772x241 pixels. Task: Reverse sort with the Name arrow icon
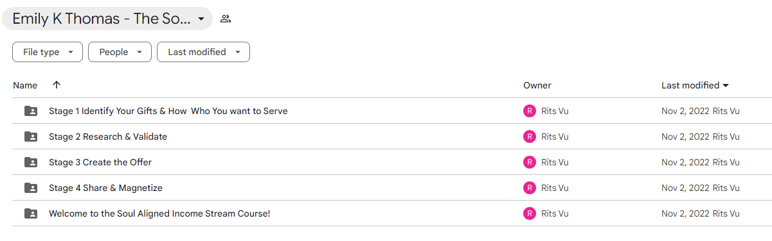(x=57, y=85)
